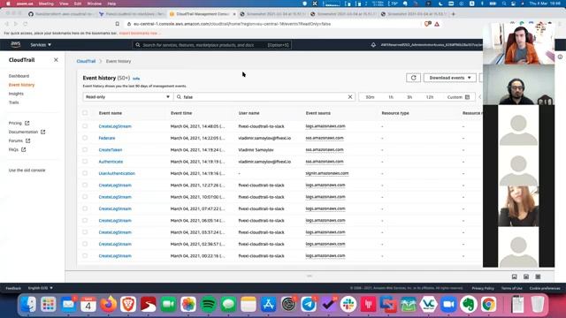The width and height of the screenshot is (566, 318).
Task: Open Calendar from the dock
Action: [88, 305]
